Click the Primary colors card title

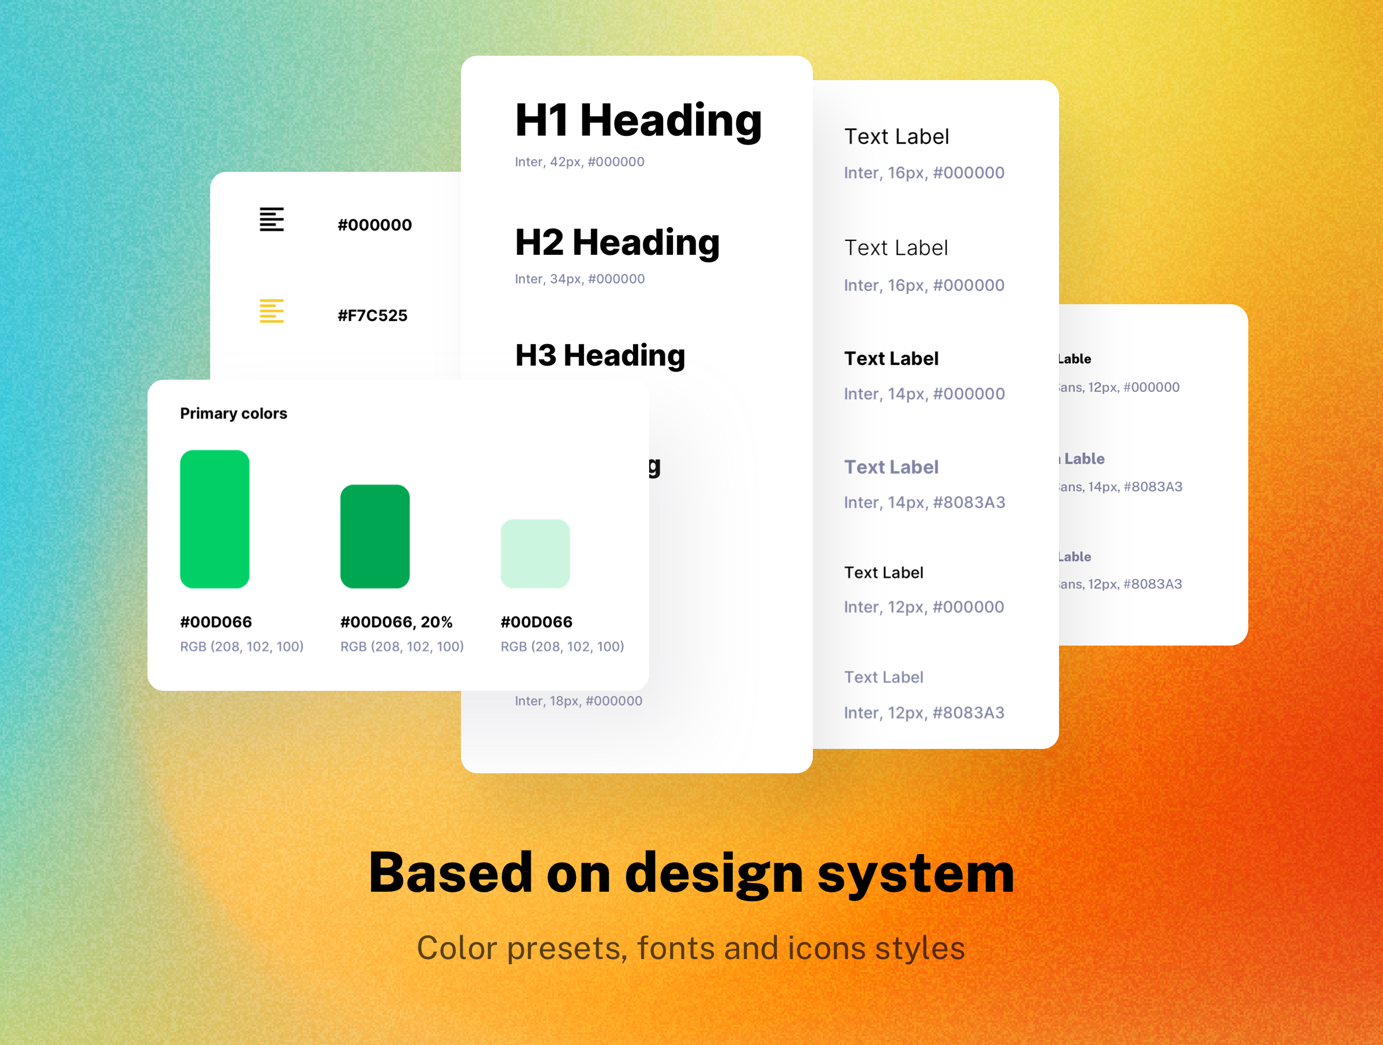pyautogui.click(x=233, y=413)
